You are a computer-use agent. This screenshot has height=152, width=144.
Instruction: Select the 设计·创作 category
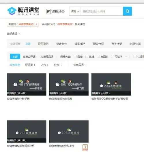61,44
